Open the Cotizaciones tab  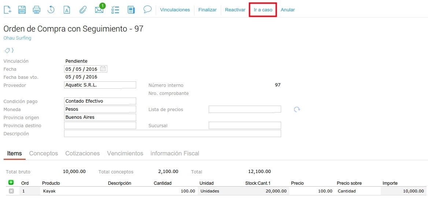[82, 154]
